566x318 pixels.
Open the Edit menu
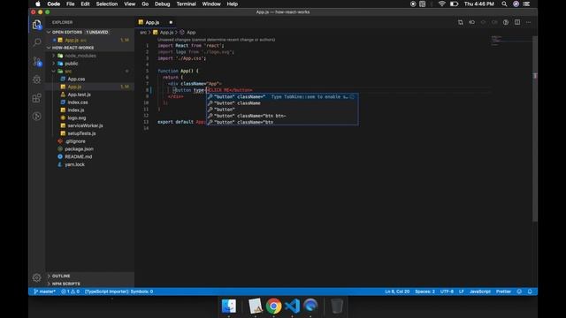[x=85, y=4]
